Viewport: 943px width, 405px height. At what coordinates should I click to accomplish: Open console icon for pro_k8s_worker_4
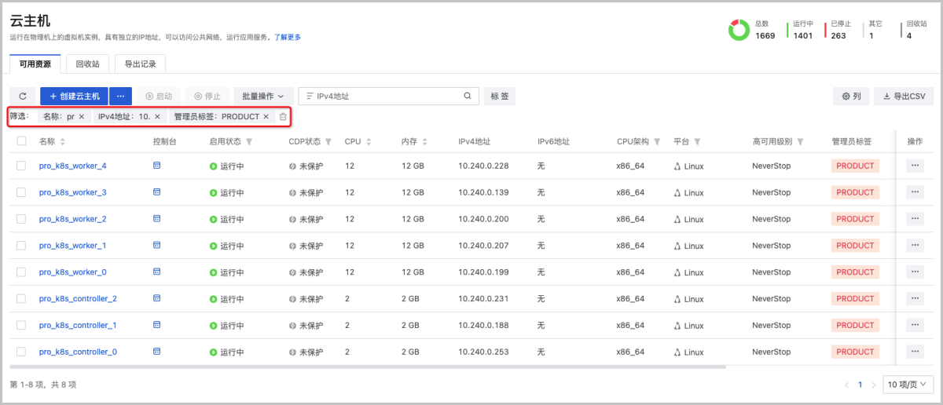pyautogui.click(x=156, y=166)
